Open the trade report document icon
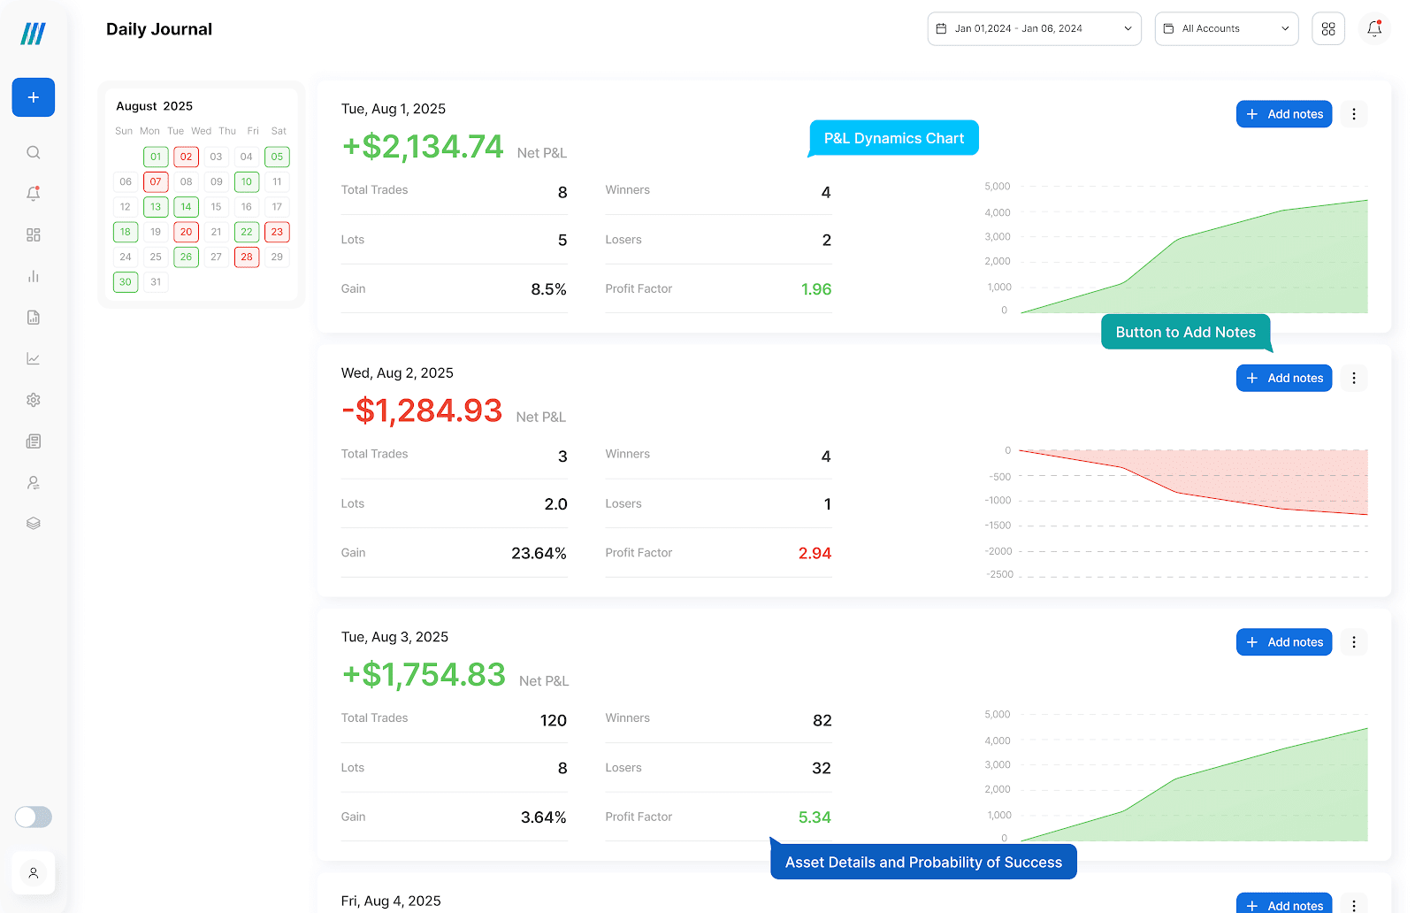Viewport: 1415px width, 913px height. coord(33,317)
